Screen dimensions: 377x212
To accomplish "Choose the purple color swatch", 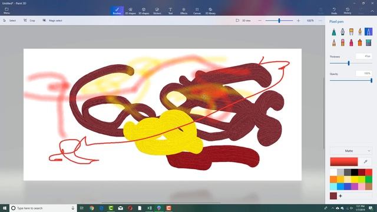I will coord(355,186).
